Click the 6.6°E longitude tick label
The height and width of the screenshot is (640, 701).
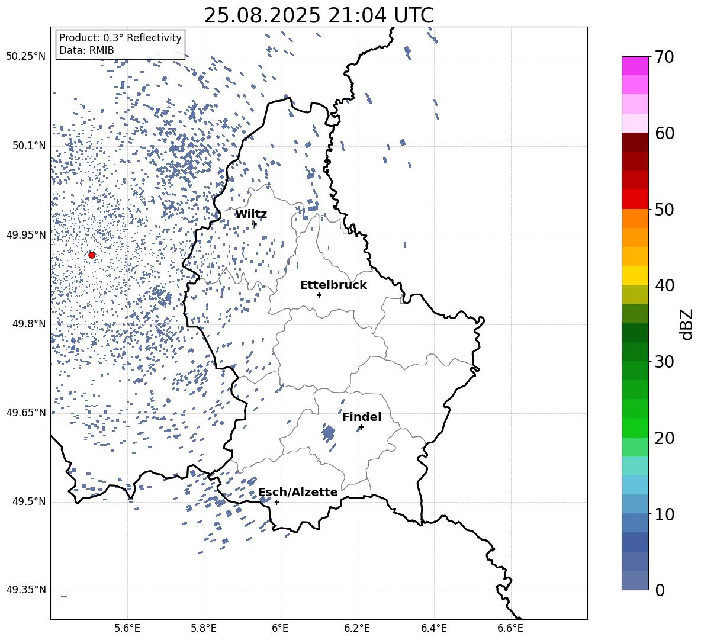[x=510, y=628]
